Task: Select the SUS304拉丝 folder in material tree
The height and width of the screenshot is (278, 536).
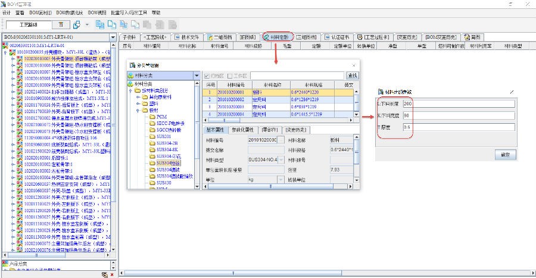Action: click(x=168, y=163)
